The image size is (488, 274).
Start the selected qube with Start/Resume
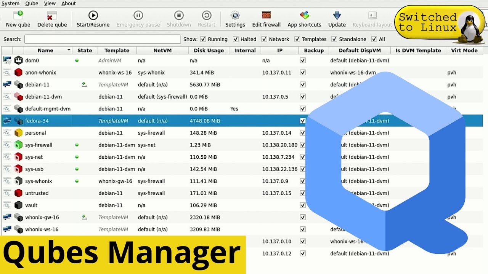click(93, 19)
